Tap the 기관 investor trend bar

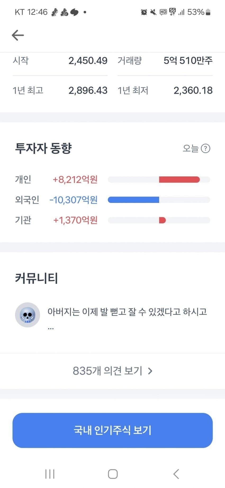point(162,220)
